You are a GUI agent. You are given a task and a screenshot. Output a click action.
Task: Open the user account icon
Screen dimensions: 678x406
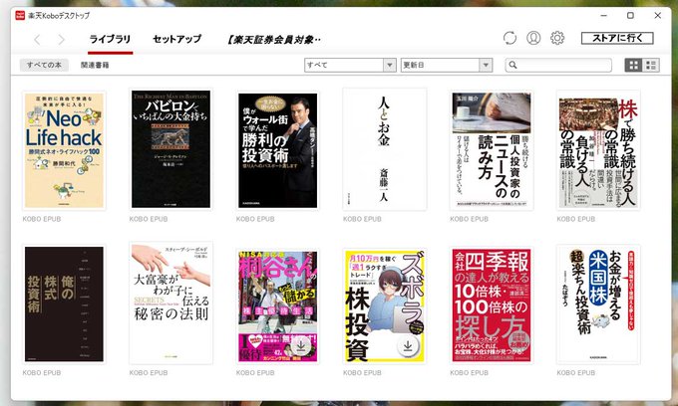533,38
